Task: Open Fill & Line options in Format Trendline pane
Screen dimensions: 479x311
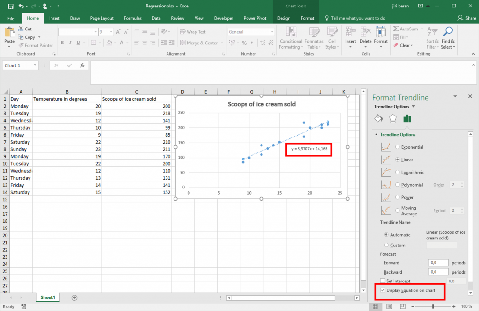Action: pos(379,118)
